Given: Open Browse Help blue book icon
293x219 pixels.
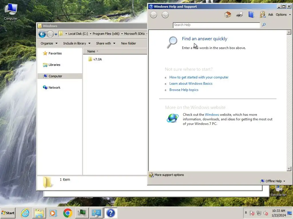Looking at the screenshot, I should pos(251,15).
